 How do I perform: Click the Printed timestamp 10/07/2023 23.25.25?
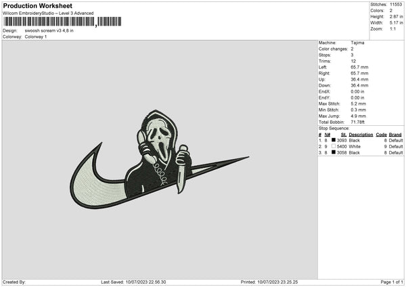(x=277, y=282)
